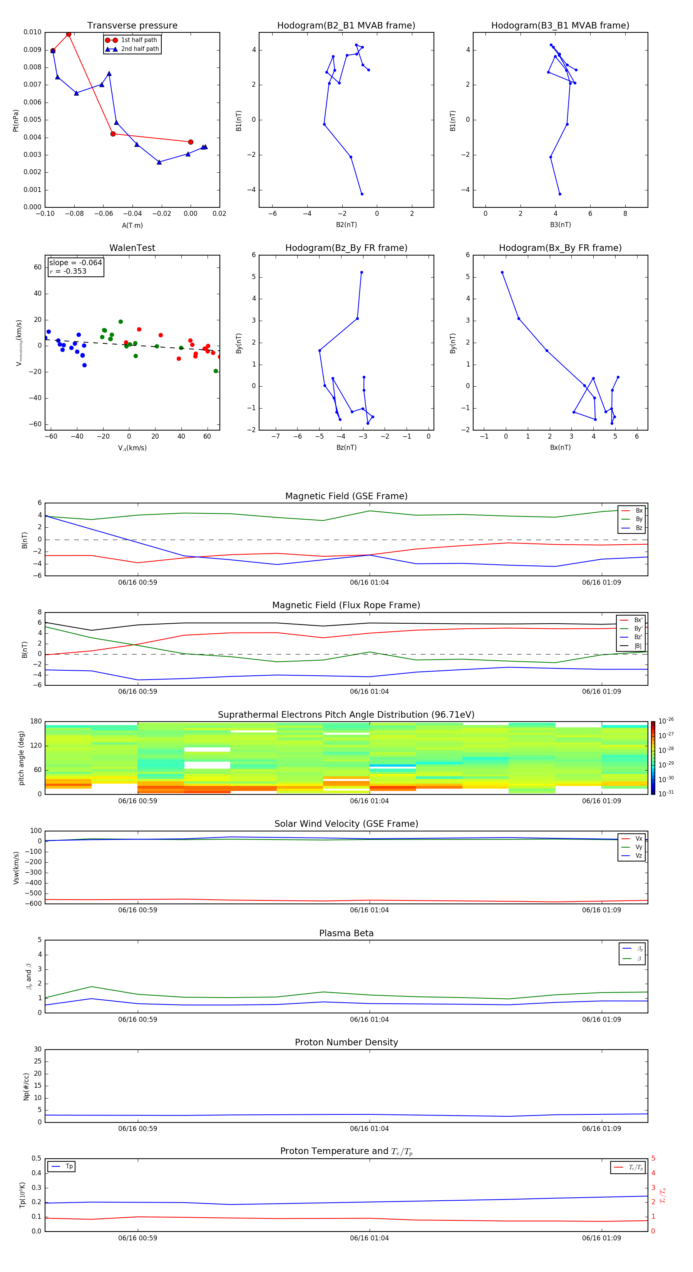Click the 'slope = -0.064' annotation
The height and width of the screenshot is (1272, 693).
click(x=75, y=263)
